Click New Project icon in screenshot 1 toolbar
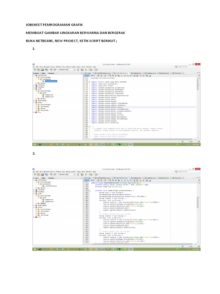220x294 pixels. pyautogui.click(x=35, y=69)
